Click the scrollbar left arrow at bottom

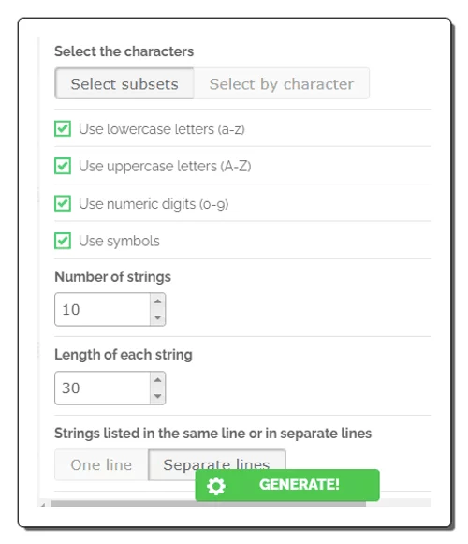pyautogui.click(x=43, y=505)
